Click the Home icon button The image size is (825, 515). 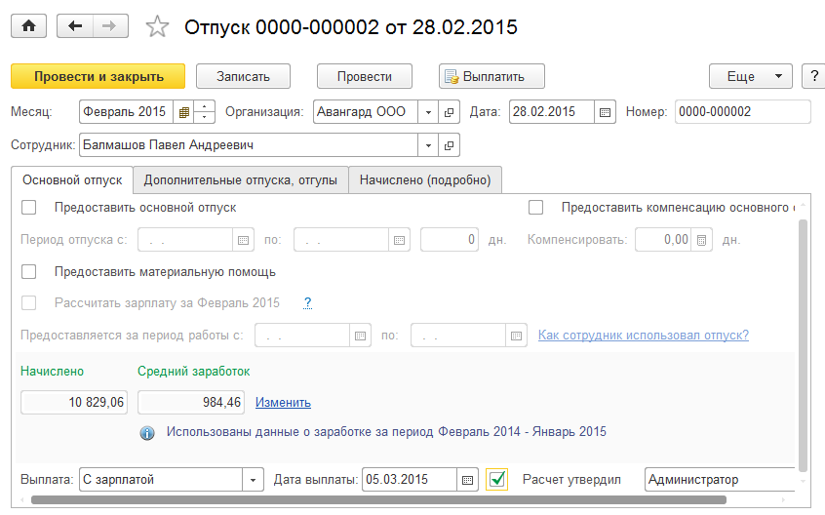tap(28, 27)
